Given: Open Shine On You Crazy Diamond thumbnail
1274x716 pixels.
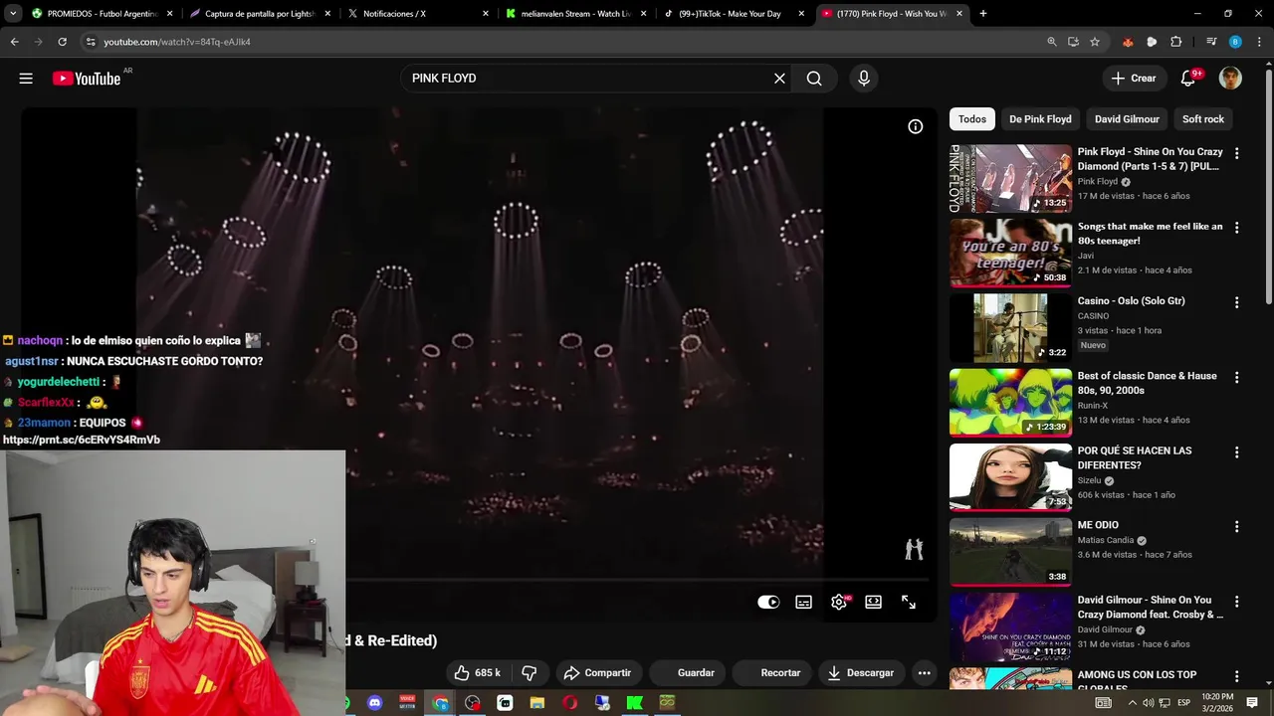Looking at the screenshot, I should coord(1010,179).
